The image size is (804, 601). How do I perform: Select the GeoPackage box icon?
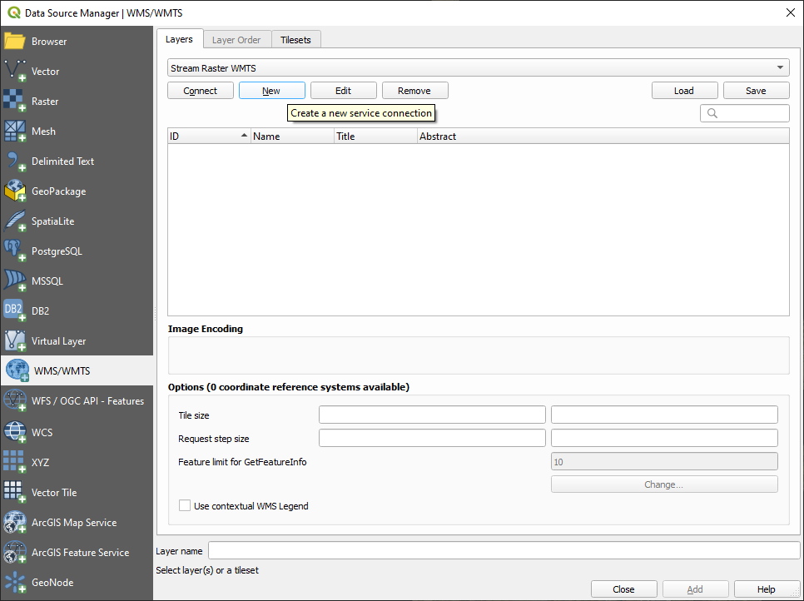(14, 191)
